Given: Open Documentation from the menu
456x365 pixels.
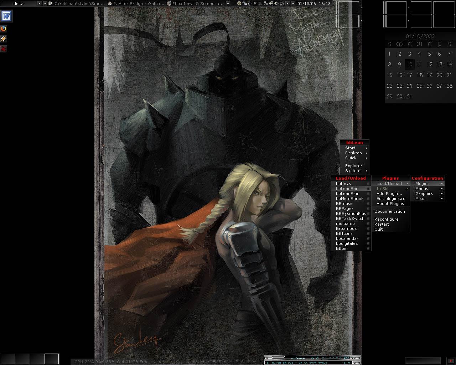Looking at the screenshot, I should point(391,211).
